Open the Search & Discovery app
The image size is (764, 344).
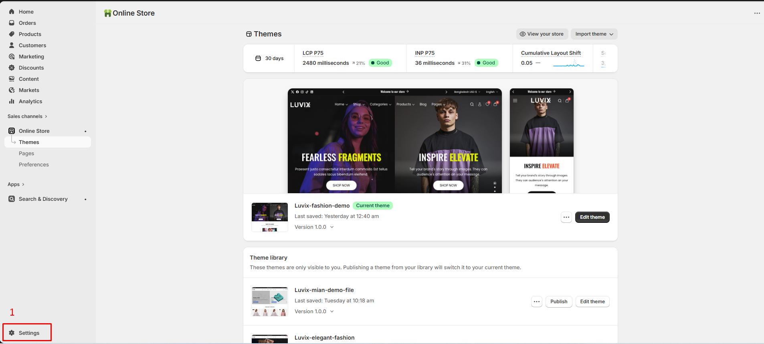point(43,199)
